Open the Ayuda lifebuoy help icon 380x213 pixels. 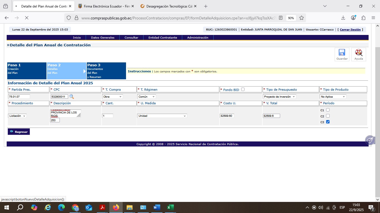click(x=359, y=53)
